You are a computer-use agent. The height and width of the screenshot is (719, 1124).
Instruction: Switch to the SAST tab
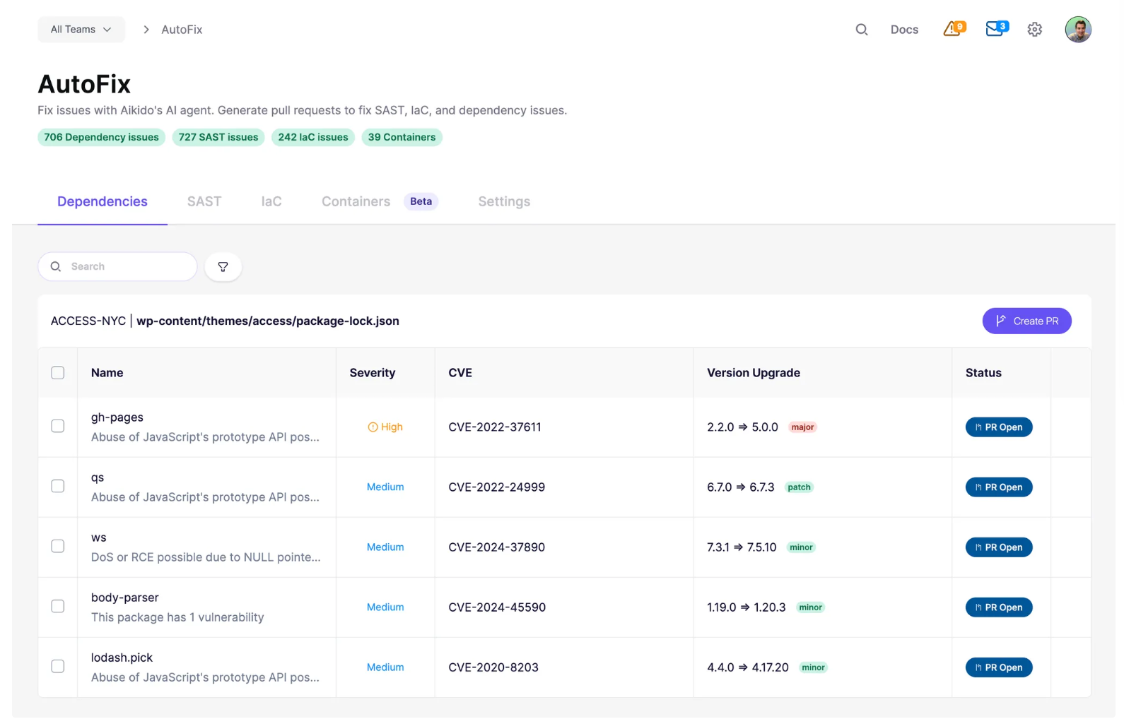[x=204, y=201]
